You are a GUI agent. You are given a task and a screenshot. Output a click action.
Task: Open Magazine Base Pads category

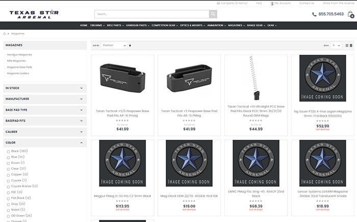coord(19,67)
